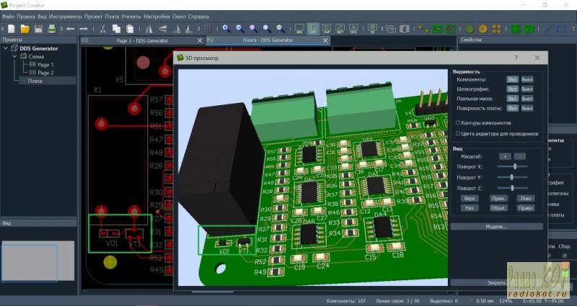The height and width of the screenshot is (306, 577).
Task: Enable the Контуры компонентов checkbox
Action: click(459, 123)
